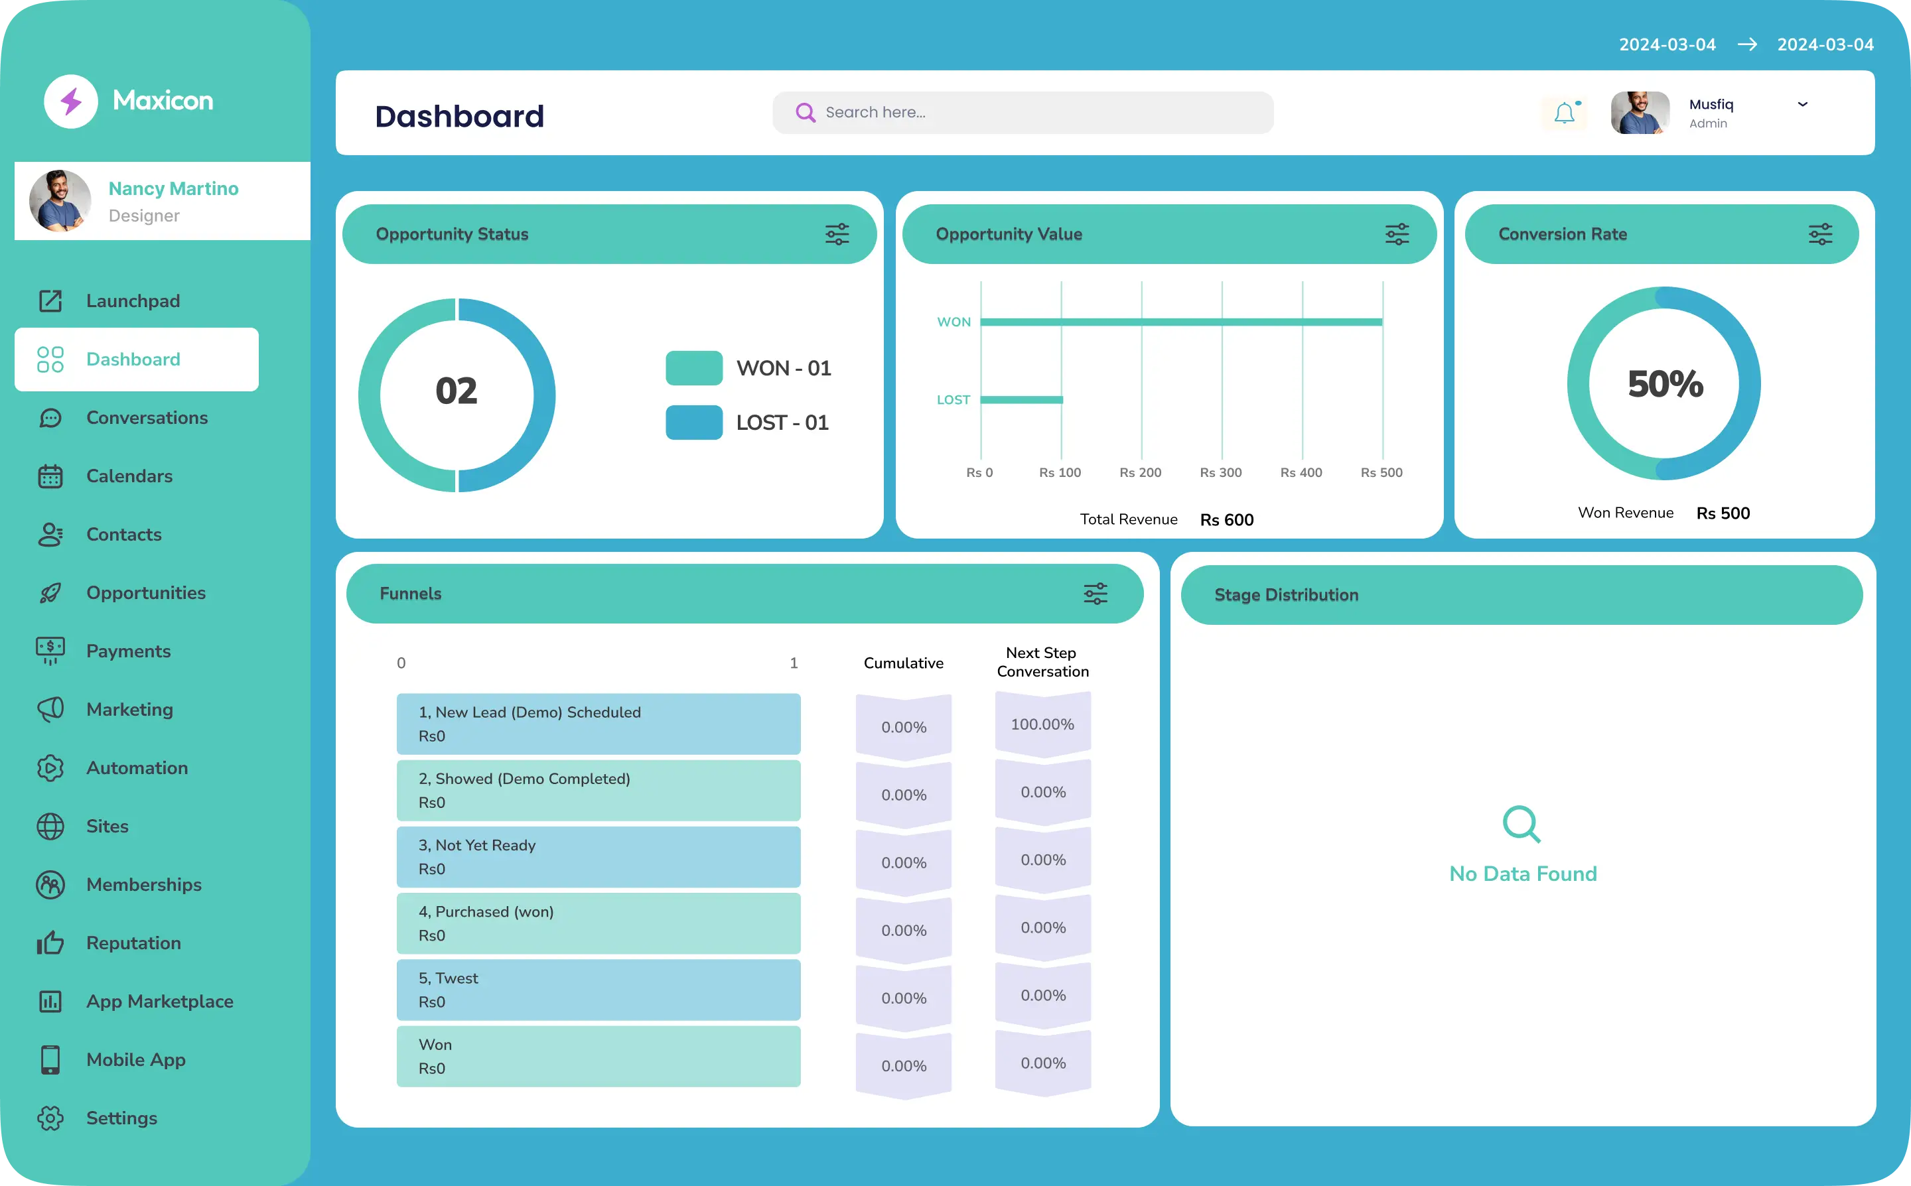The width and height of the screenshot is (1911, 1186).
Task: Click the Search here input field
Action: click(x=1036, y=113)
